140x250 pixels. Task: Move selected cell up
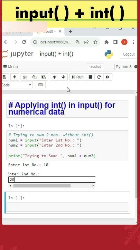pos(55,77)
